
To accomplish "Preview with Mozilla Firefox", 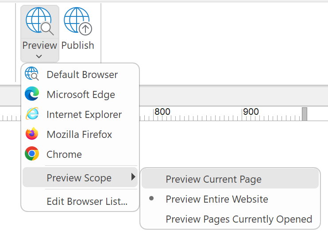I will click(80, 134).
